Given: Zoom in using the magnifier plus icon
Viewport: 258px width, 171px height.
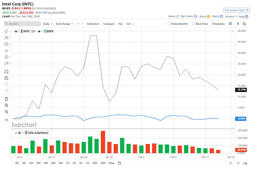Looking at the screenshot, I should (x=6, y=105).
